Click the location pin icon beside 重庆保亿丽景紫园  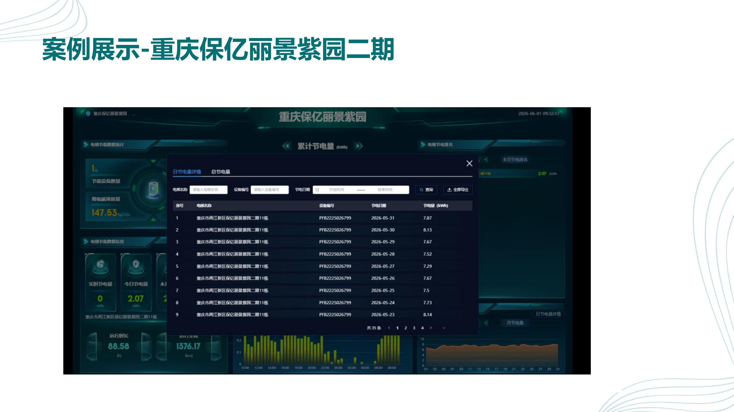88,114
